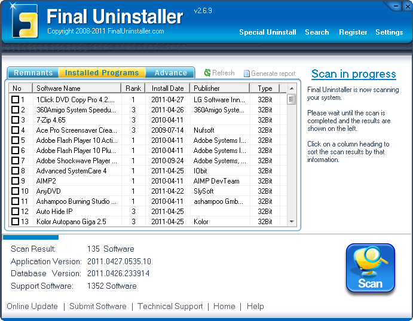The height and width of the screenshot is (321, 413).
Task: Tick checkbox for 1Click DVD Copy Pro
Action: point(16,100)
